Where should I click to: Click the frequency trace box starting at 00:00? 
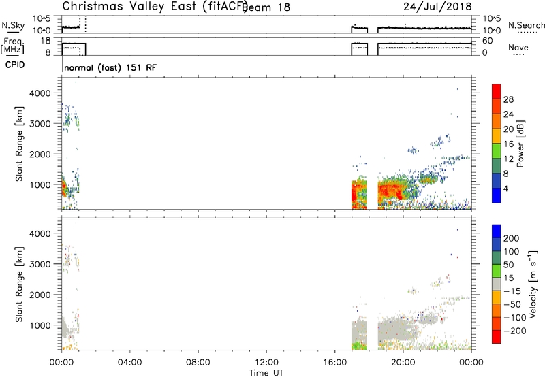74,49
